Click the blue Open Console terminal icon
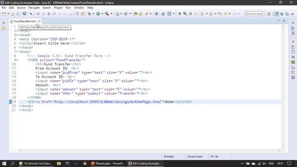Screen dimensions: 297x167 tap(25, 13)
